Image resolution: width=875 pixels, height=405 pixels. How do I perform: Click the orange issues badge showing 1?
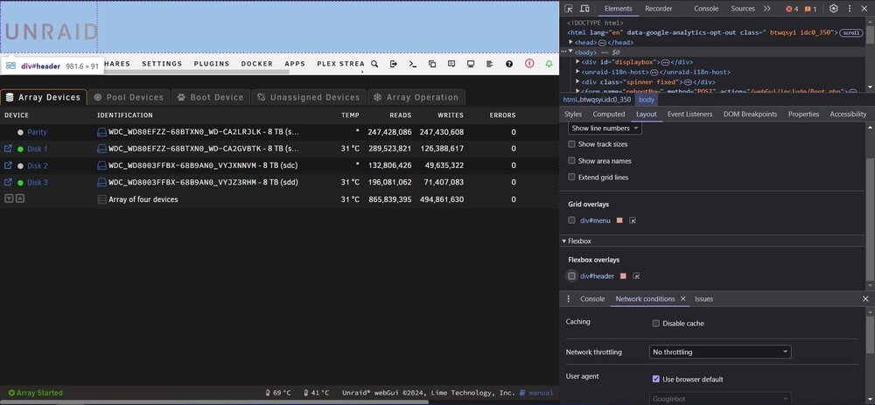(x=810, y=9)
